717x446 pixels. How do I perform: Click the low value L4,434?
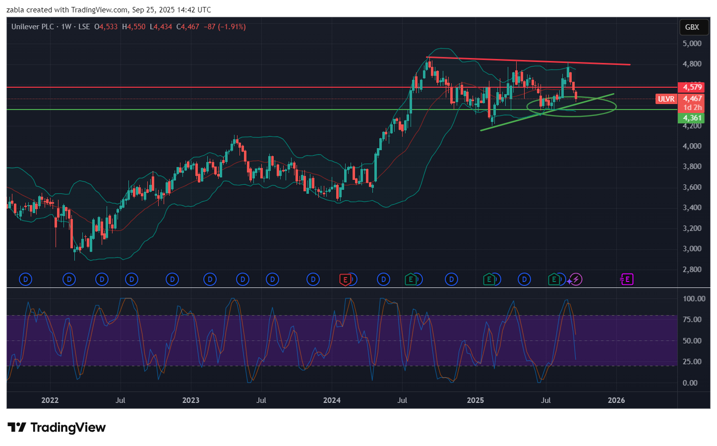pos(161,27)
